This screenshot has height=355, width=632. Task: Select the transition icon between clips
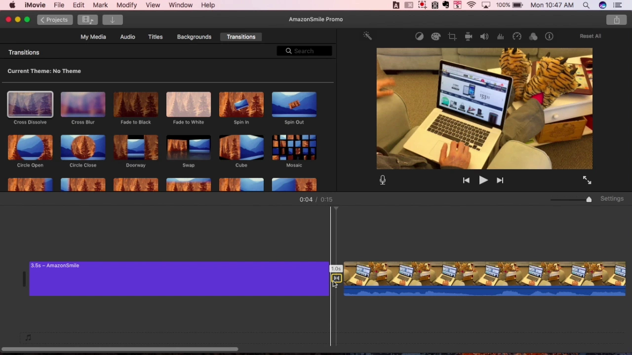[x=336, y=279]
